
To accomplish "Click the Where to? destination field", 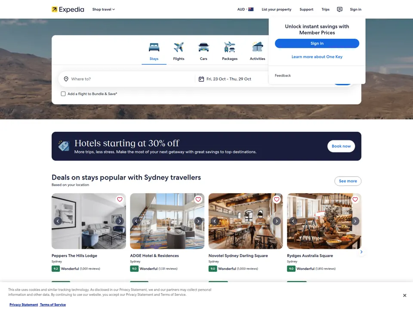I will (x=127, y=79).
